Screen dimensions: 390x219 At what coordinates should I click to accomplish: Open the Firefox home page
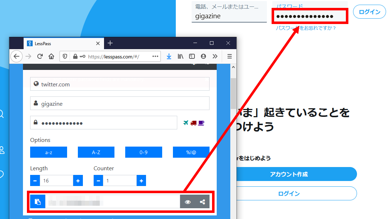pos(51,56)
